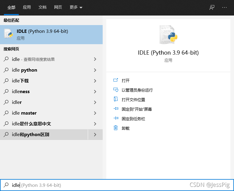The image size is (234, 191).
Task: Expand arrow for 'idle和python区别' suggestion
Action: click(x=95, y=134)
